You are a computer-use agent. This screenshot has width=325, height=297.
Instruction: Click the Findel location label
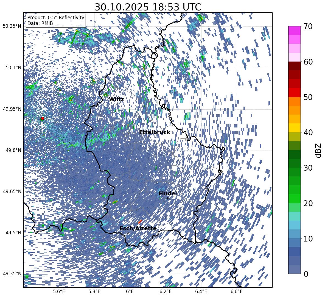coord(167,193)
